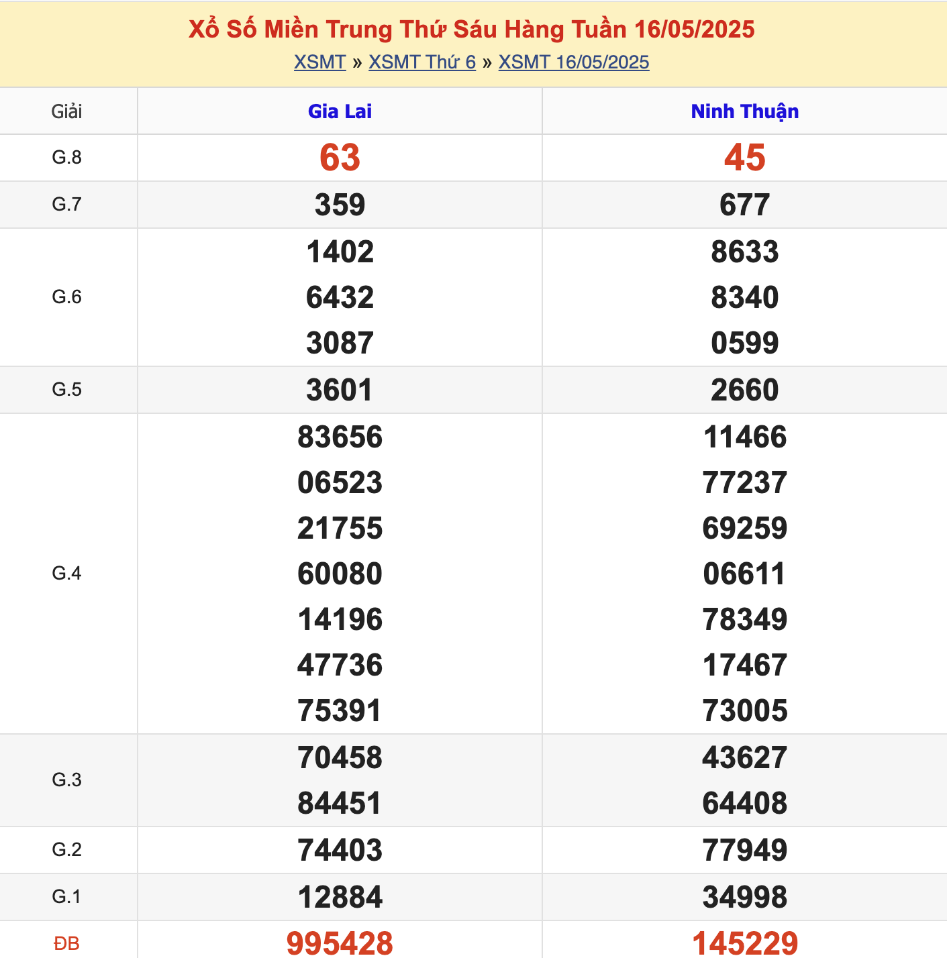Click Gia Lai G.3 number 84451
This screenshot has width=947, height=958.
340,803
